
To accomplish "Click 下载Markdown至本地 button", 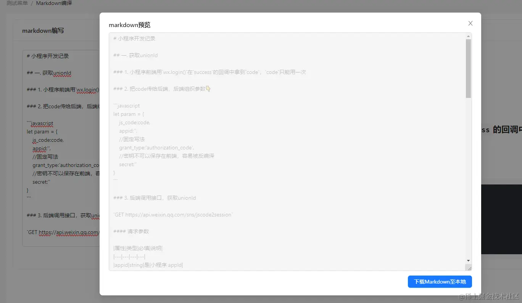I will [440, 282].
